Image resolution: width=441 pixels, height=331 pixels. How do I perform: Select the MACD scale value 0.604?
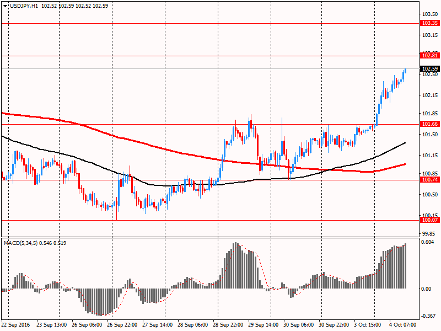click(x=428, y=242)
